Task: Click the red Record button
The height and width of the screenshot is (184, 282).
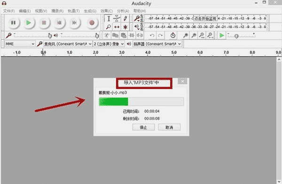Action: click(x=92, y=23)
